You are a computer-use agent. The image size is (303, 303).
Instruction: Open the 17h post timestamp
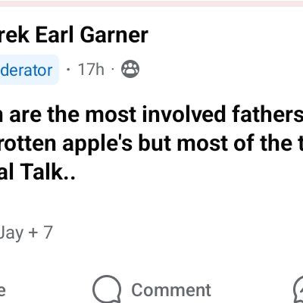coord(91,69)
